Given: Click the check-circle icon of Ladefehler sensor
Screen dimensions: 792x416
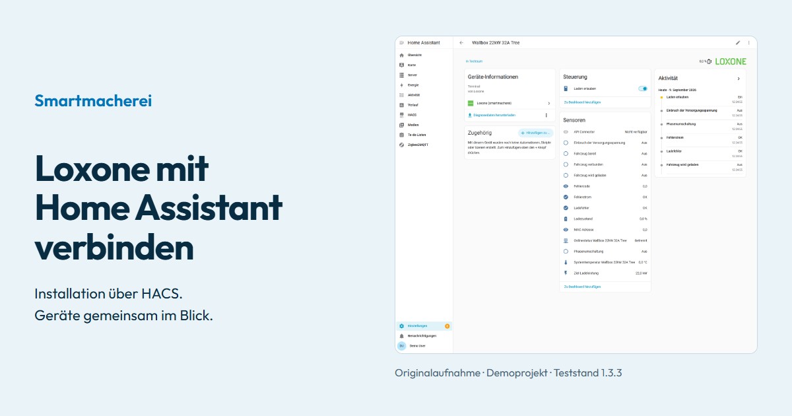Looking at the screenshot, I should click(566, 208).
